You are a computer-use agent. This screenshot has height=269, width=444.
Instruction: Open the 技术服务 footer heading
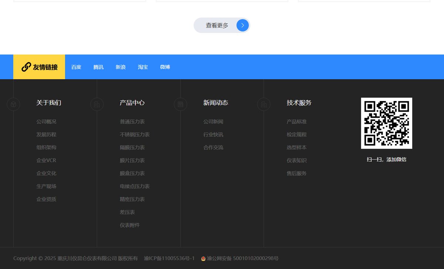299,103
